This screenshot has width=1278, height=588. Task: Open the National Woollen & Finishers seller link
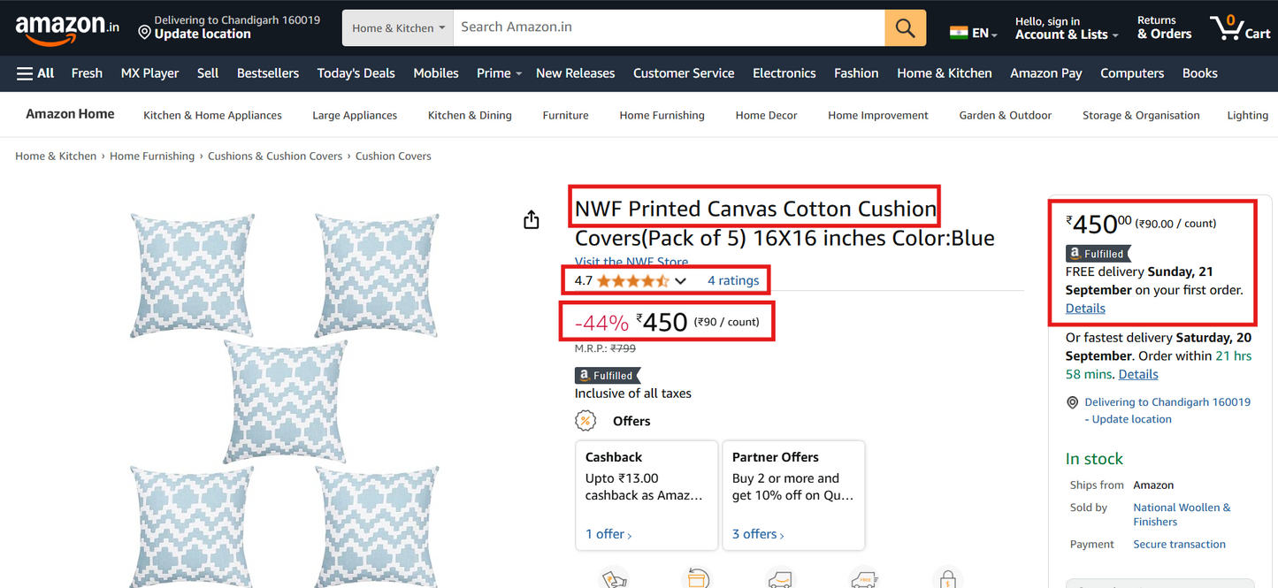point(1181,514)
